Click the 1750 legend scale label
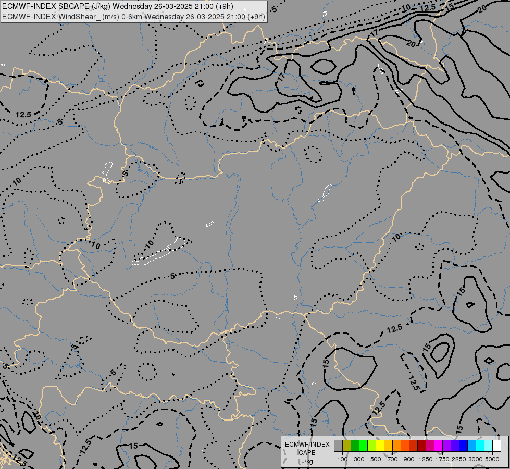The width and height of the screenshot is (510, 469). point(442,459)
